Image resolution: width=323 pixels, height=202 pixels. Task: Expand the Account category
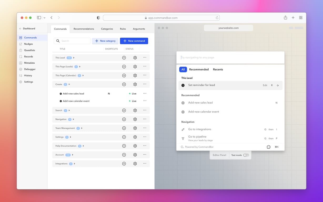point(73,155)
